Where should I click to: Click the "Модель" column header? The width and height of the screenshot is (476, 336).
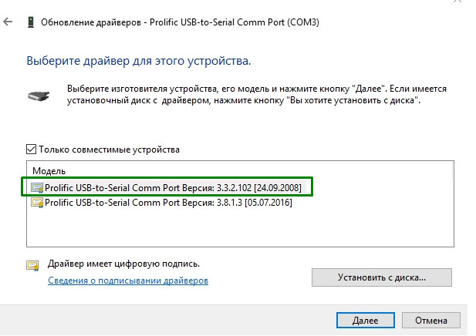tap(51, 170)
